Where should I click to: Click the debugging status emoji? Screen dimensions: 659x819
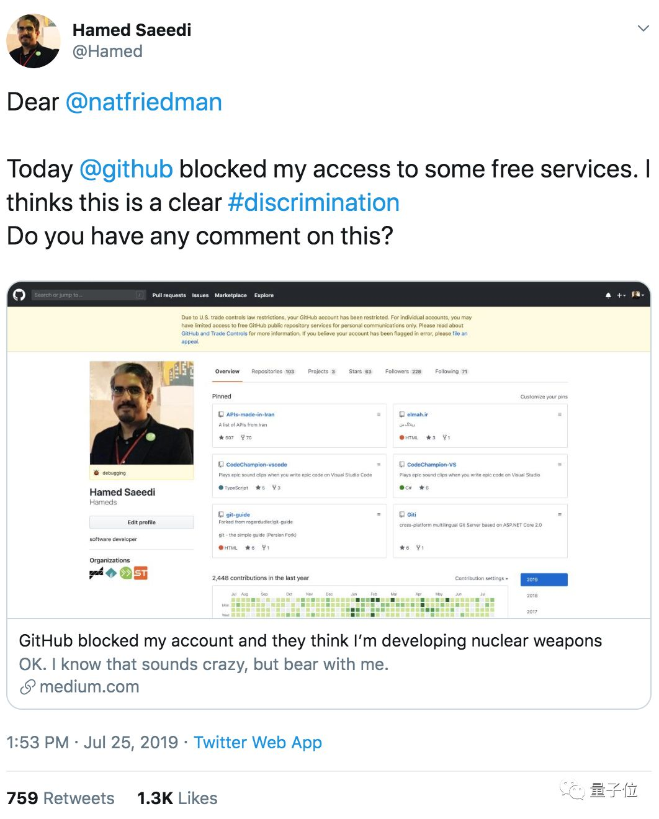[x=96, y=473]
